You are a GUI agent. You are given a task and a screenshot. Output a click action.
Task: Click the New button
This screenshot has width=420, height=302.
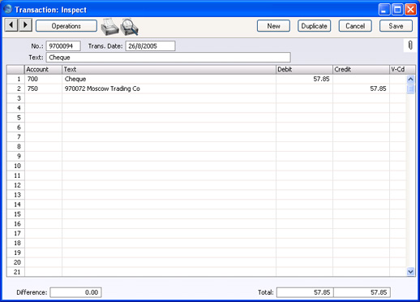pos(273,26)
